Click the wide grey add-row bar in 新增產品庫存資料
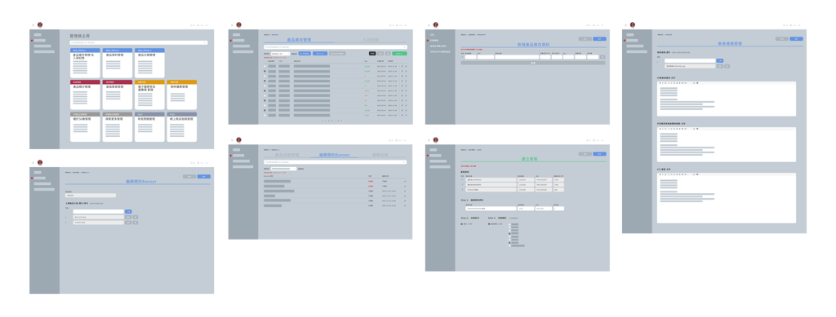This screenshot has width=836, height=317. tap(533, 63)
